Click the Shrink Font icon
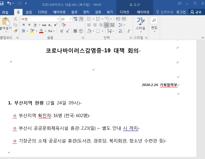 tap(67, 31)
